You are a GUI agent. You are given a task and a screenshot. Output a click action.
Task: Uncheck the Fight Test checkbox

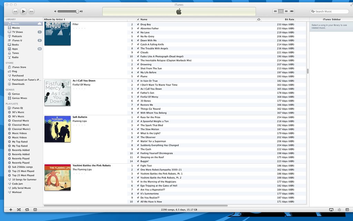pyautogui.click(x=138, y=165)
